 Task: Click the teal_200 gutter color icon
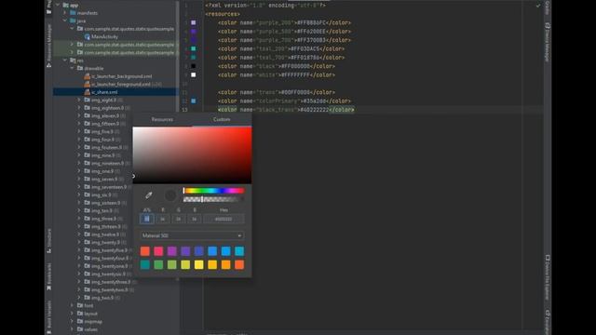[x=194, y=48]
